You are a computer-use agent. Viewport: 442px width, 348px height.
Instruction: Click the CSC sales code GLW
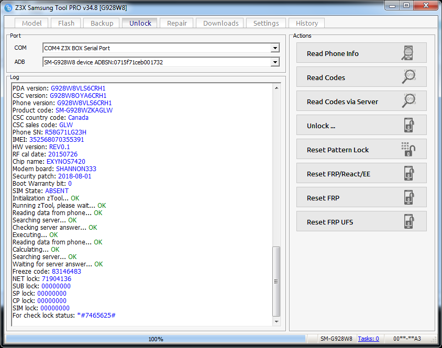tap(66, 125)
